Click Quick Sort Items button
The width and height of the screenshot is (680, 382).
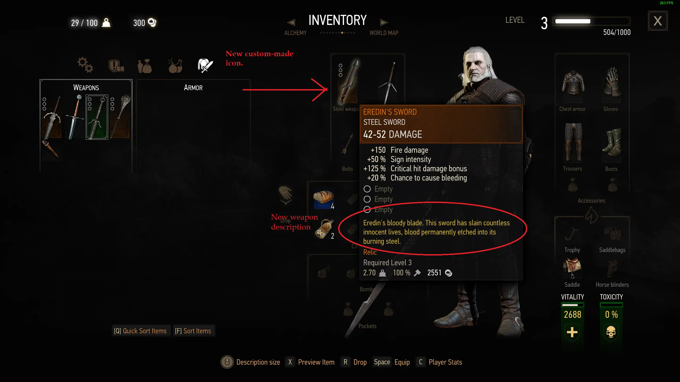tap(141, 331)
